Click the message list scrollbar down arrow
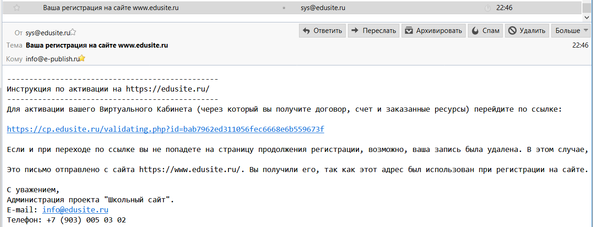593x227 pixels. [587, 17]
